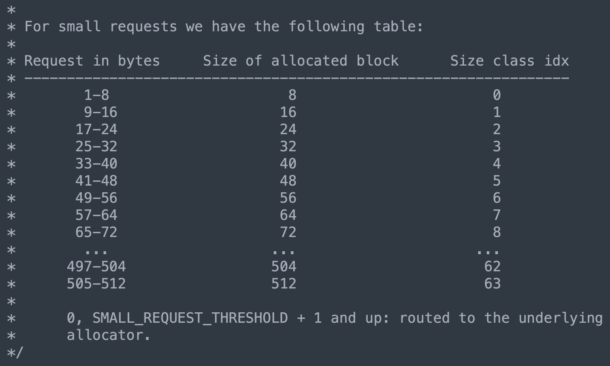Click the request range '505-512'
The height and width of the screenshot is (366, 610).
pos(96,284)
